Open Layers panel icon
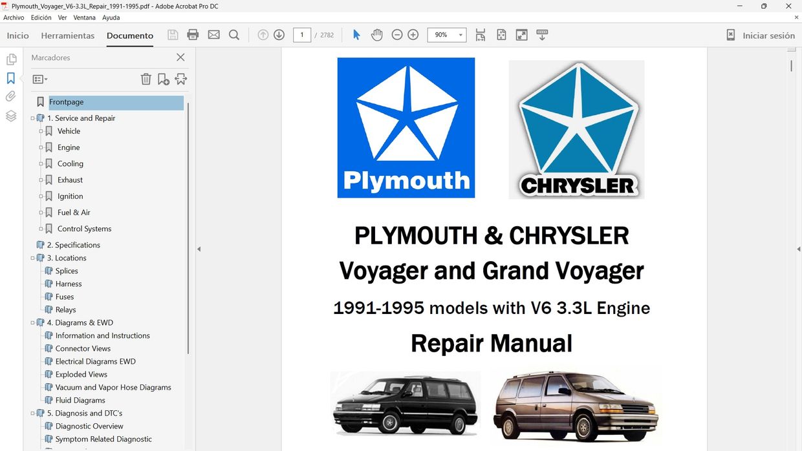Screen dimensions: 802x451 pyautogui.click(x=11, y=116)
